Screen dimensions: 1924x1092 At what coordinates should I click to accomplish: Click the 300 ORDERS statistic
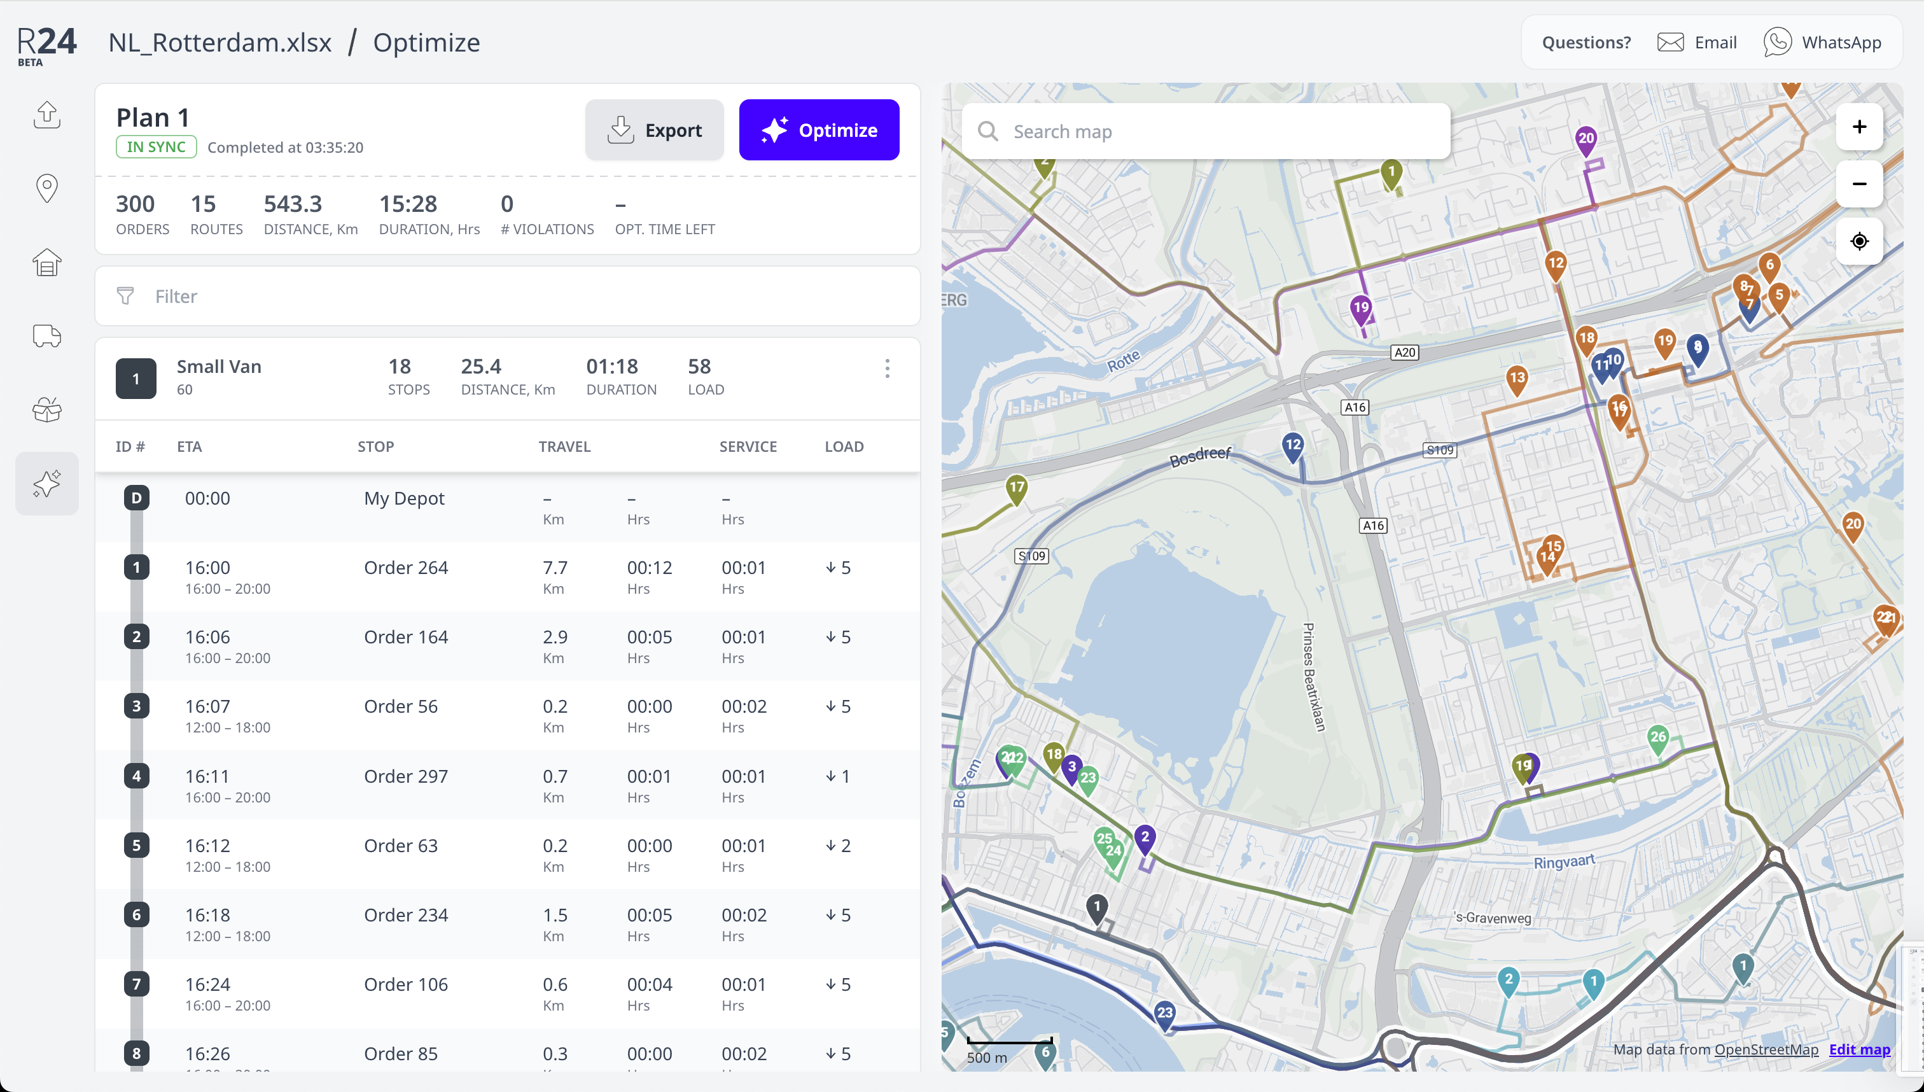[x=143, y=214]
